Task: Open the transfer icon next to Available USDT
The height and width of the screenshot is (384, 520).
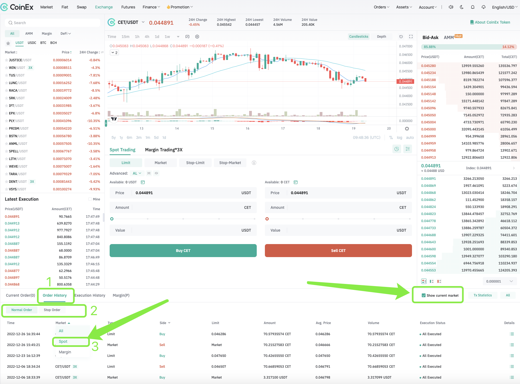Action: coord(143,182)
